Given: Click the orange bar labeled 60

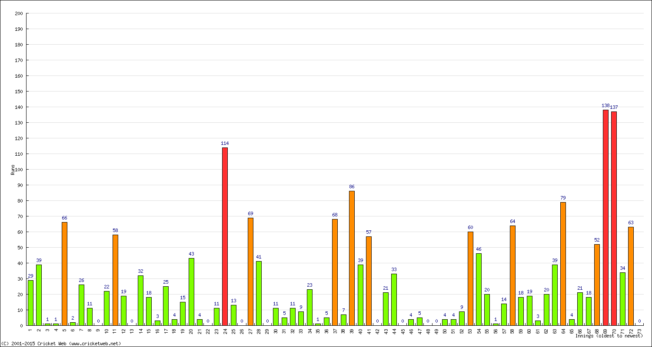Looking at the screenshot, I should [470, 278].
